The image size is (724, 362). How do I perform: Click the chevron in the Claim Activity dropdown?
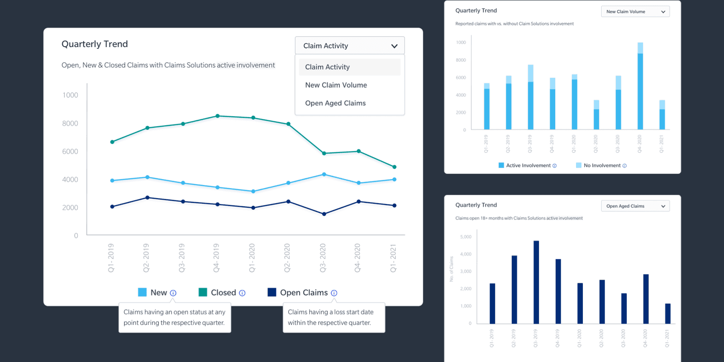click(394, 46)
